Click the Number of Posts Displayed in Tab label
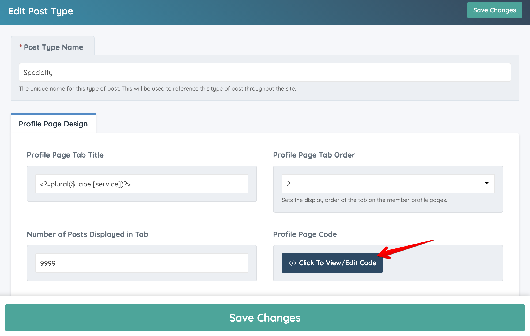 tap(88, 234)
